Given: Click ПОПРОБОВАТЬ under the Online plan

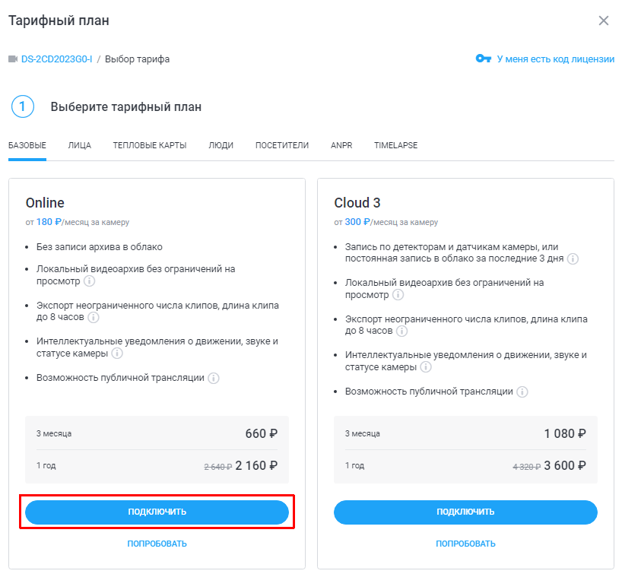Looking at the screenshot, I should [157, 544].
